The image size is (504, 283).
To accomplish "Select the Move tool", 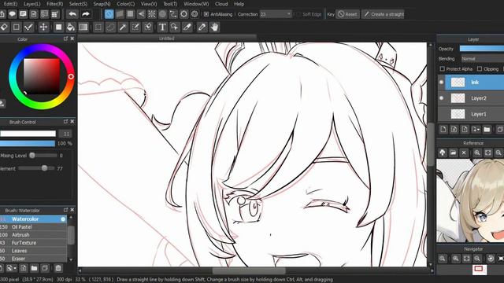I will point(43,28).
